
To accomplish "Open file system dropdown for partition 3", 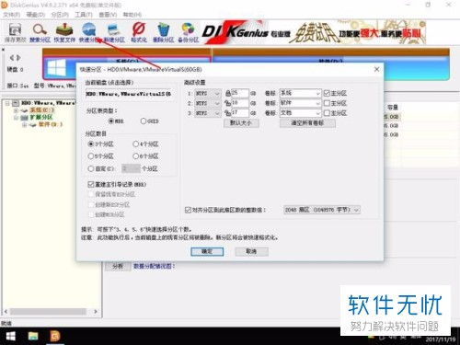I will coord(208,113).
